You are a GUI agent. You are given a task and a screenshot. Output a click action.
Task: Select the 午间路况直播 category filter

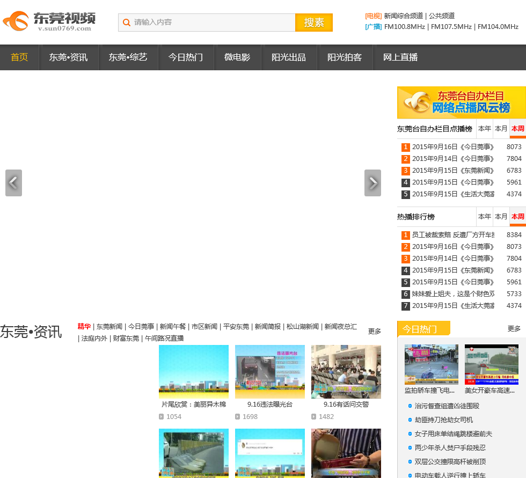point(164,339)
